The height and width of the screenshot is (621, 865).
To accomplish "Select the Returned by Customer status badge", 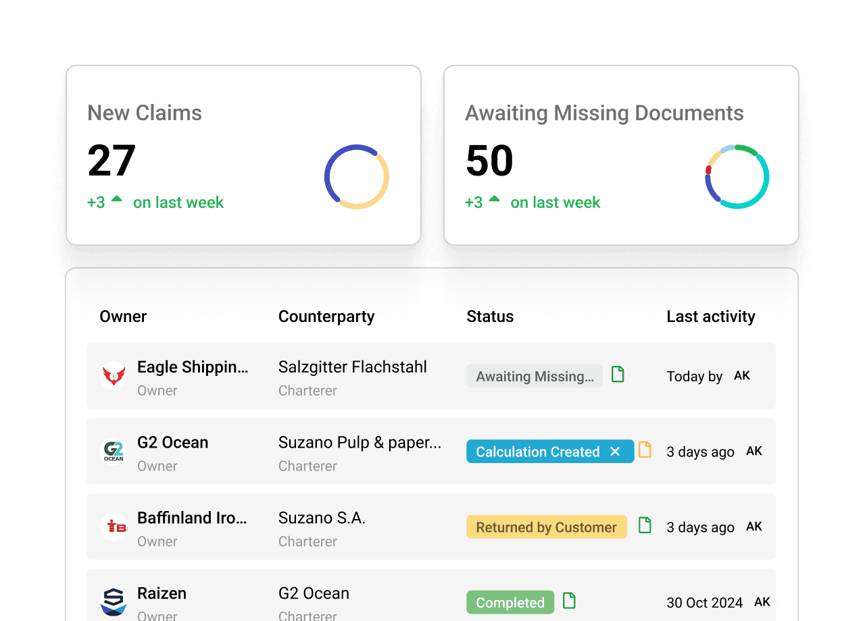I will click(546, 526).
